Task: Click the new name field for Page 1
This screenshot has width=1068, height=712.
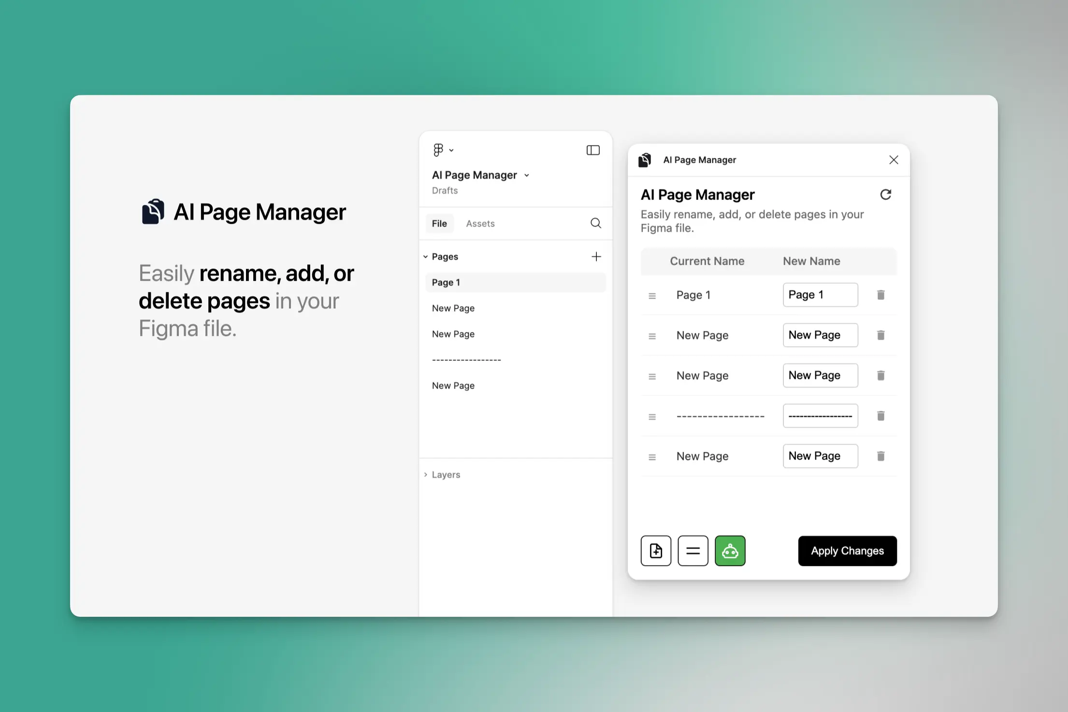Action: click(x=820, y=295)
